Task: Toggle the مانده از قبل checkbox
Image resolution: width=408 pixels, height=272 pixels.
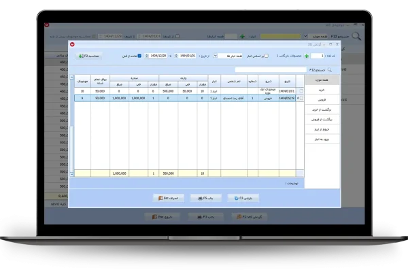Action: point(139,56)
